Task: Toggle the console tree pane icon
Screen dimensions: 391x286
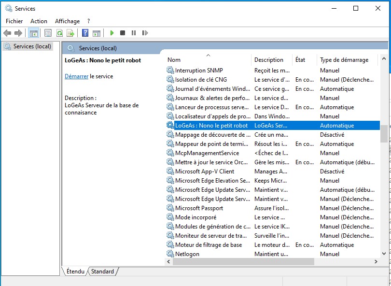Action: 33,33
